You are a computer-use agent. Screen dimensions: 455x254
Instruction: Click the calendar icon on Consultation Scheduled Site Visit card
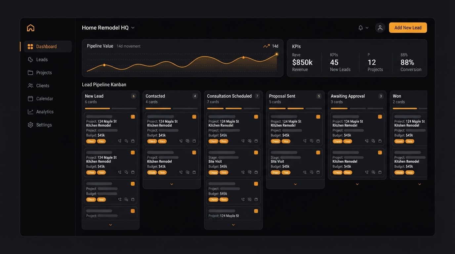tap(256, 172)
